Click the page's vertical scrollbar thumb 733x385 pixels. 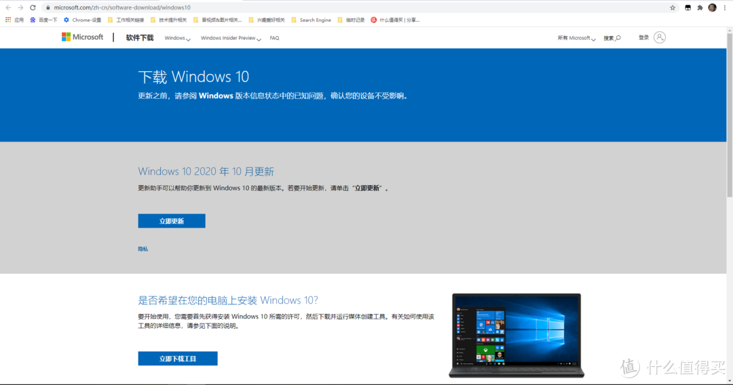(x=729, y=115)
